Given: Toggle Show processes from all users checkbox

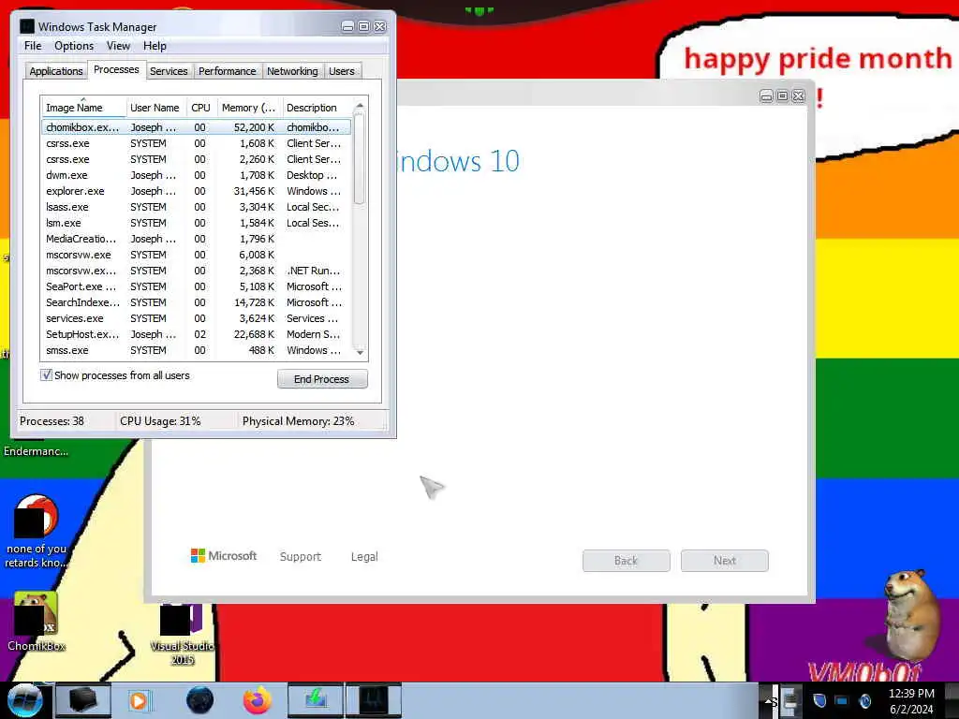Looking at the screenshot, I should 47,374.
